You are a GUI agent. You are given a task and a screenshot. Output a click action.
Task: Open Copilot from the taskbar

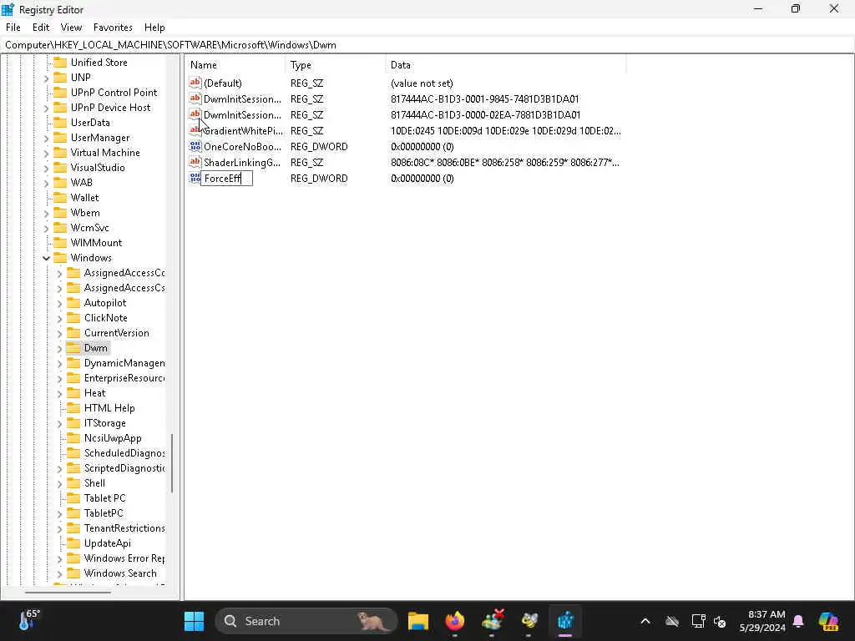[x=828, y=621]
